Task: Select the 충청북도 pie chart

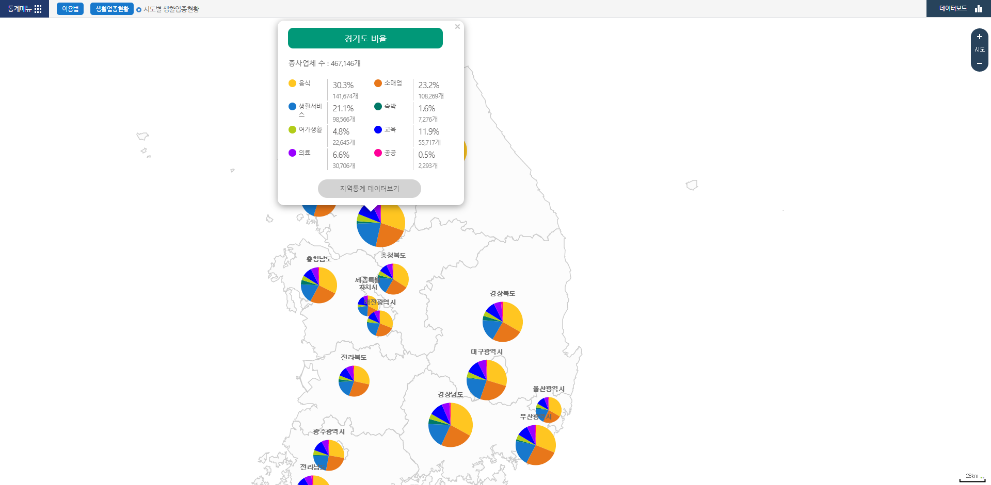Action: [x=393, y=279]
